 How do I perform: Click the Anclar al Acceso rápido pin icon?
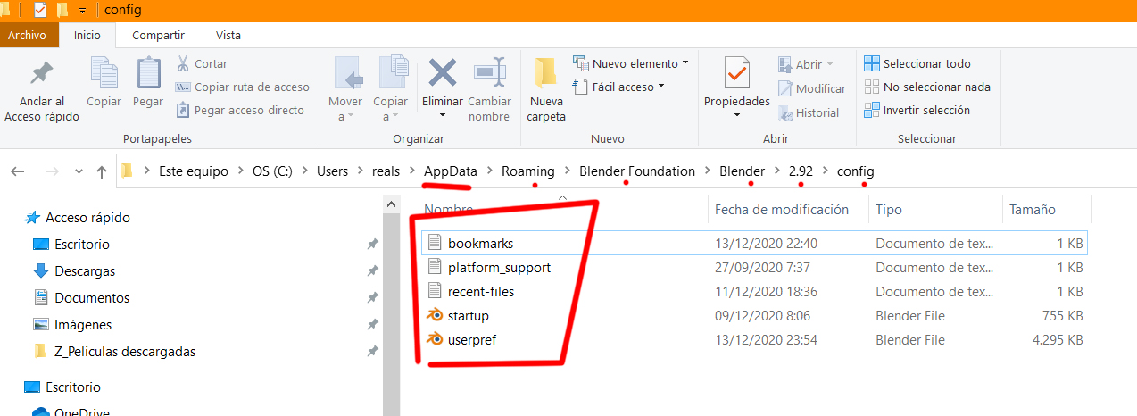[41, 75]
